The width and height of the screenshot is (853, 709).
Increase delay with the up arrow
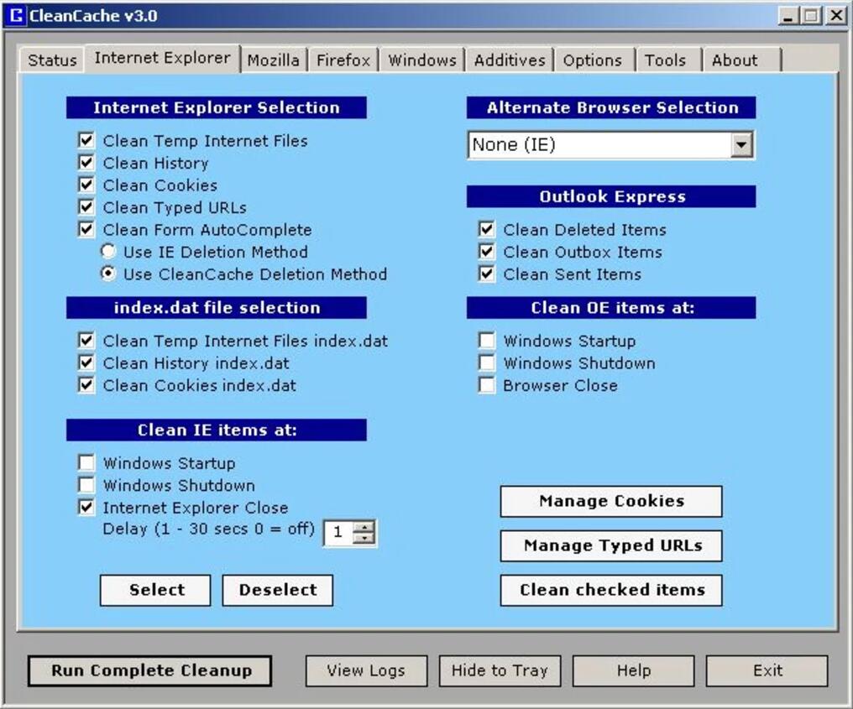tap(364, 527)
